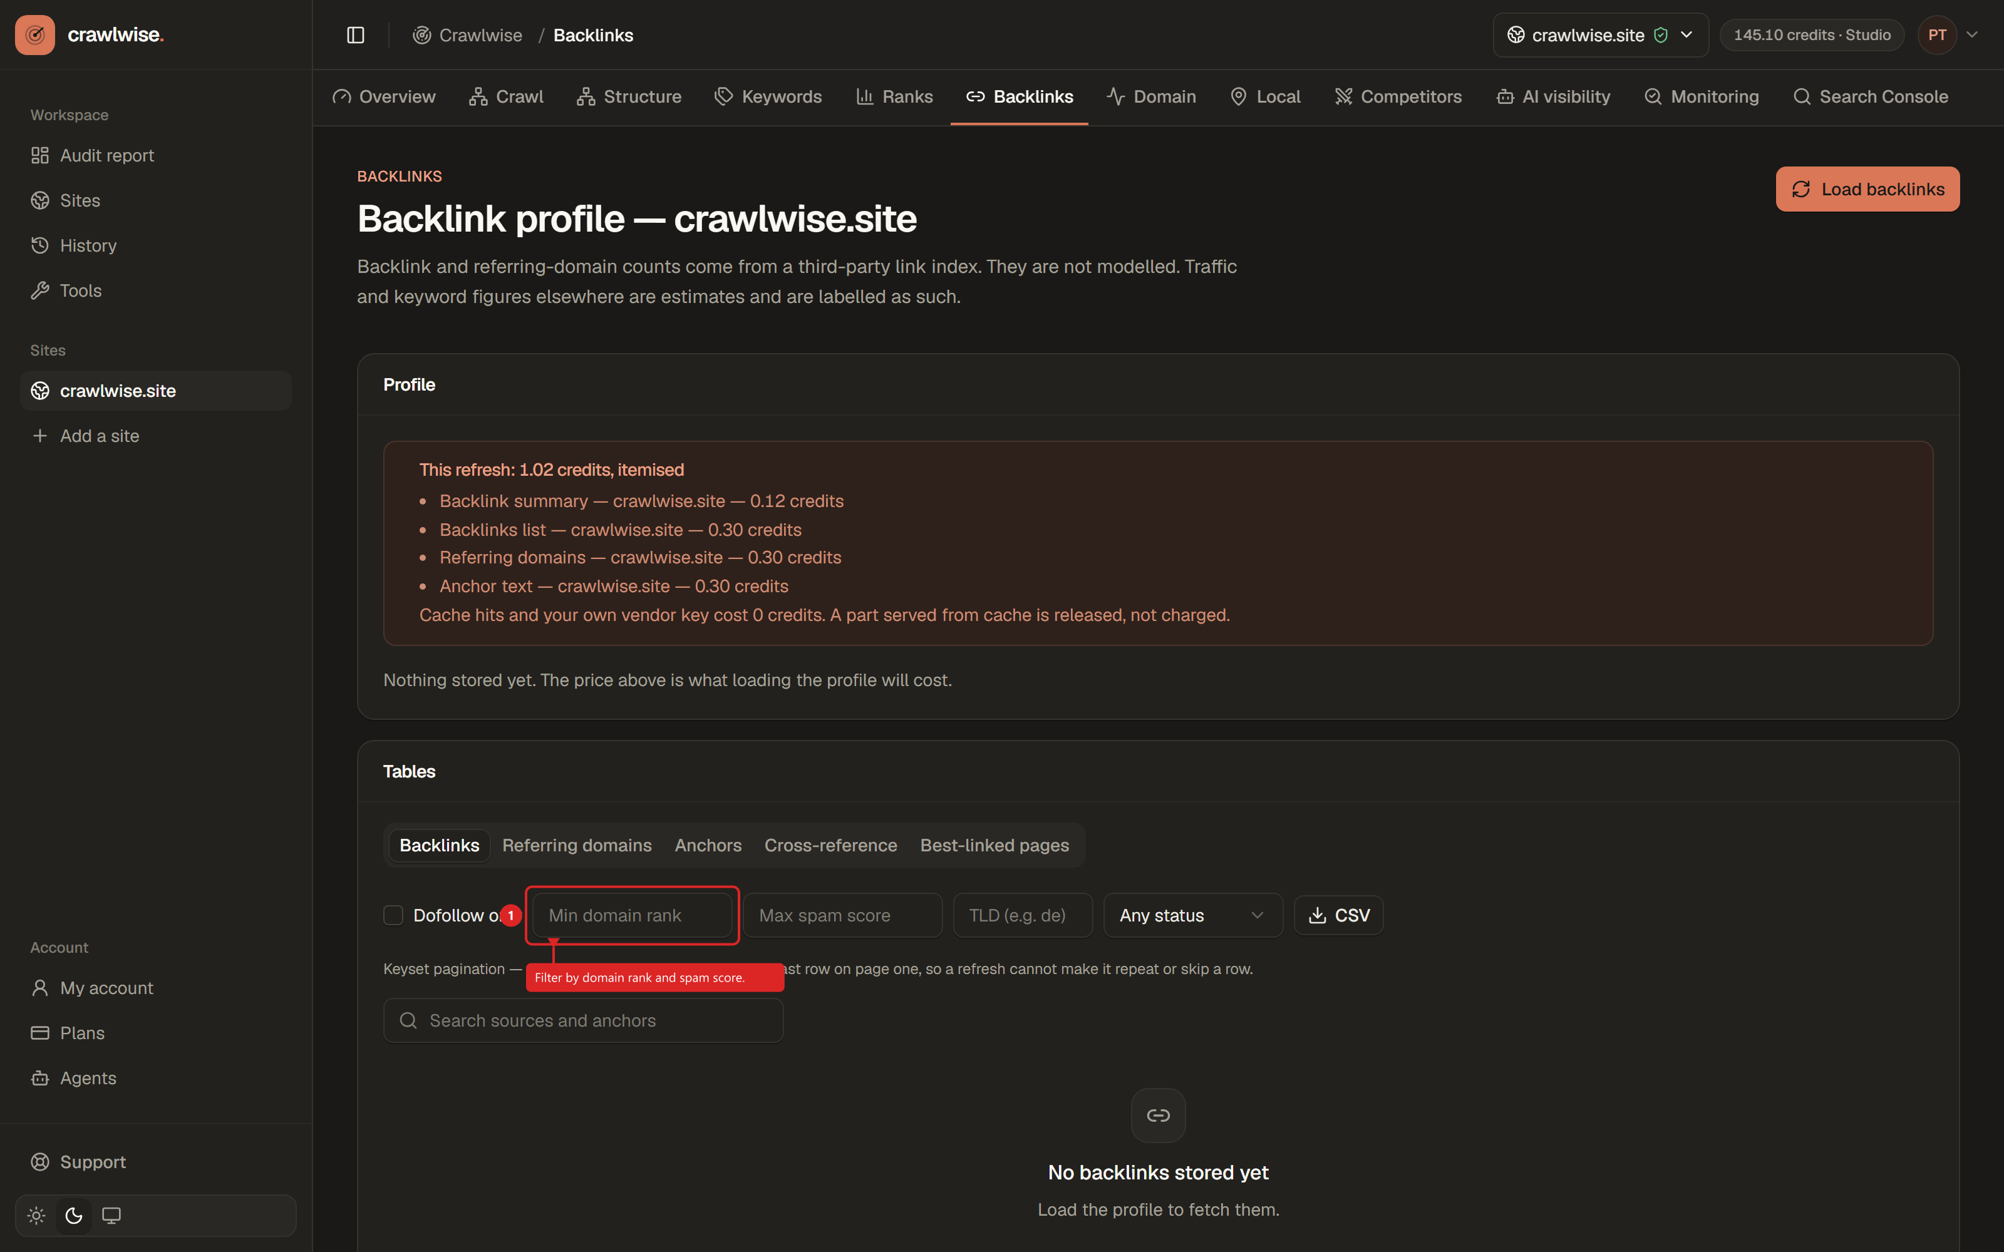Click the Crawlwise logo icon

[x=35, y=35]
